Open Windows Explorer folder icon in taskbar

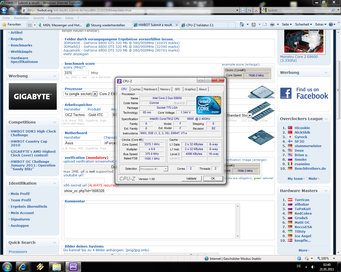tap(57, 266)
